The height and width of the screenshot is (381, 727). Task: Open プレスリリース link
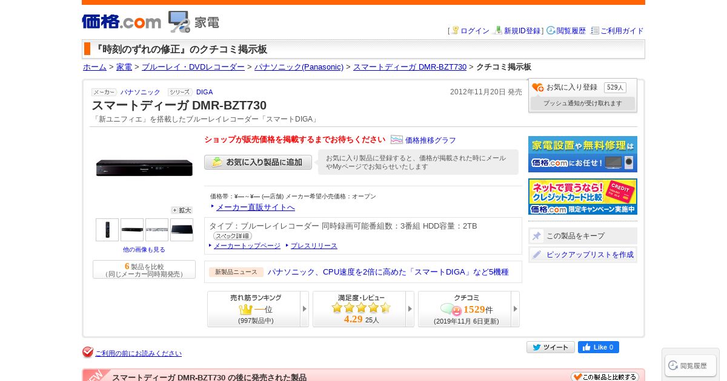(x=314, y=246)
